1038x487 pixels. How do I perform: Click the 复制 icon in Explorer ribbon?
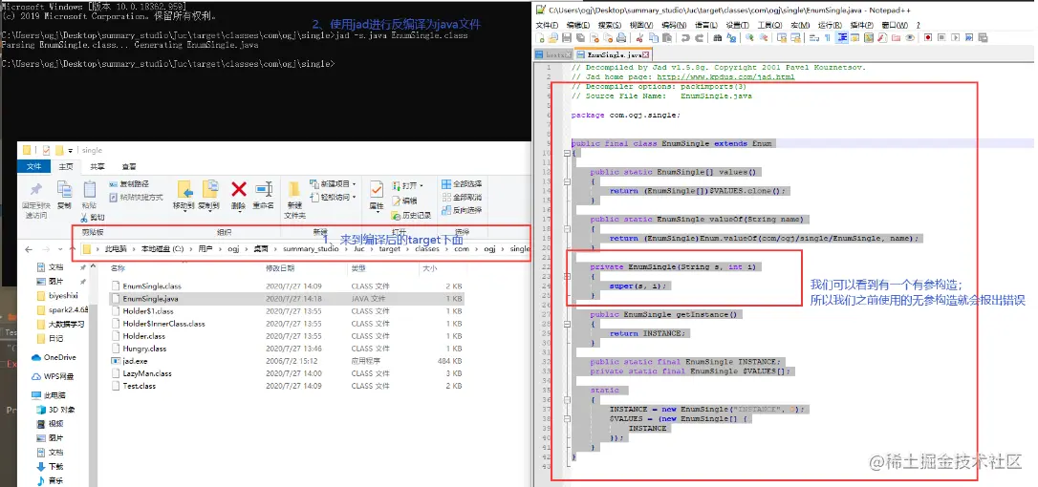64,189
